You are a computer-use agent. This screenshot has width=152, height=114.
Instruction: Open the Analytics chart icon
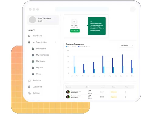coord(29,81)
